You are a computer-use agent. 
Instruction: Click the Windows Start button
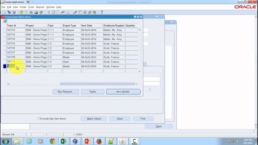[5, 141]
